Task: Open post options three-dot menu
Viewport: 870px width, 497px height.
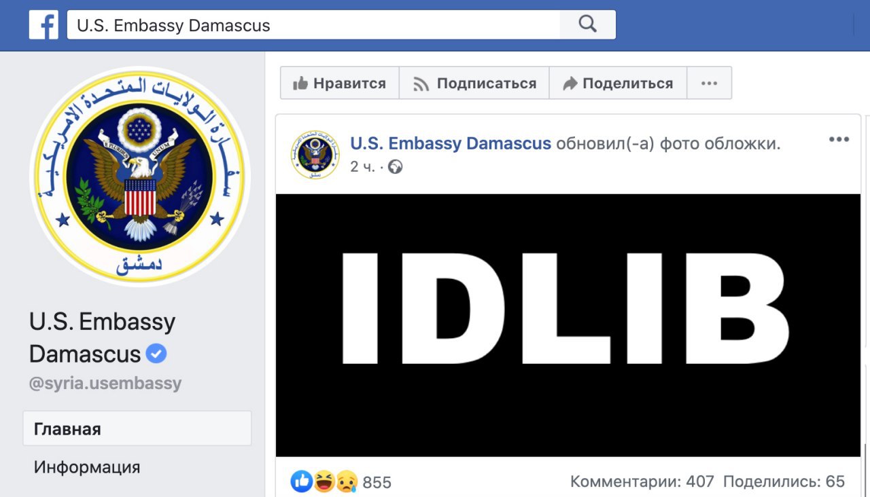Action: pos(839,139)
